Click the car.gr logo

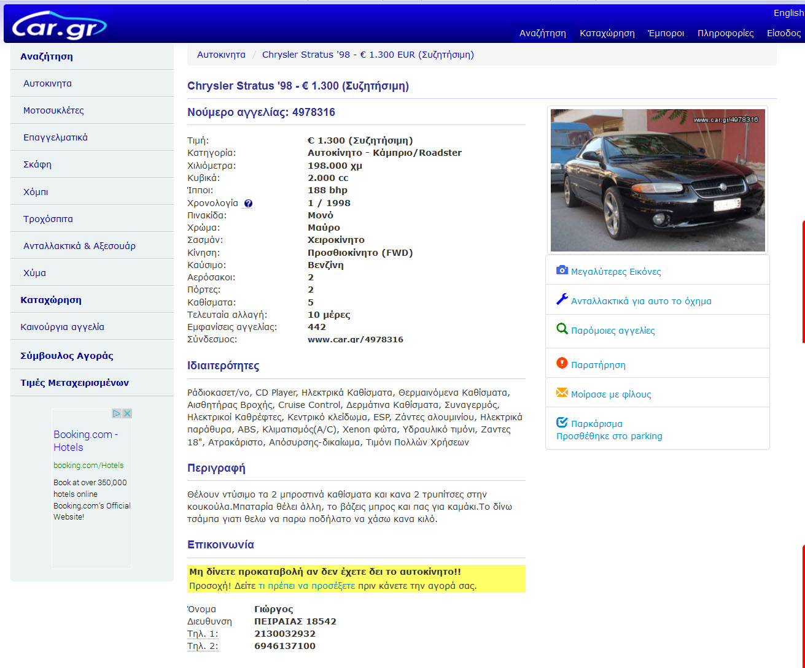pos(59,25)
